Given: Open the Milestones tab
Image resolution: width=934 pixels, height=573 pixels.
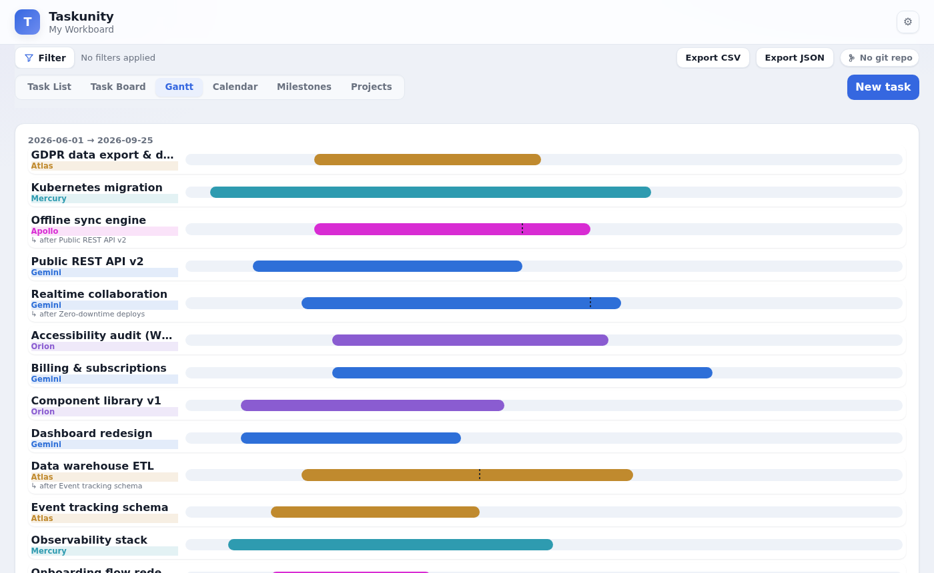Looking at the screenshot, I should tap(304, 87).
